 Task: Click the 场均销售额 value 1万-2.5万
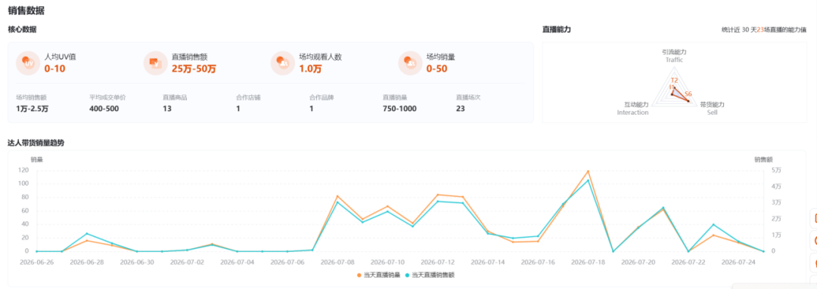(33, 109)
